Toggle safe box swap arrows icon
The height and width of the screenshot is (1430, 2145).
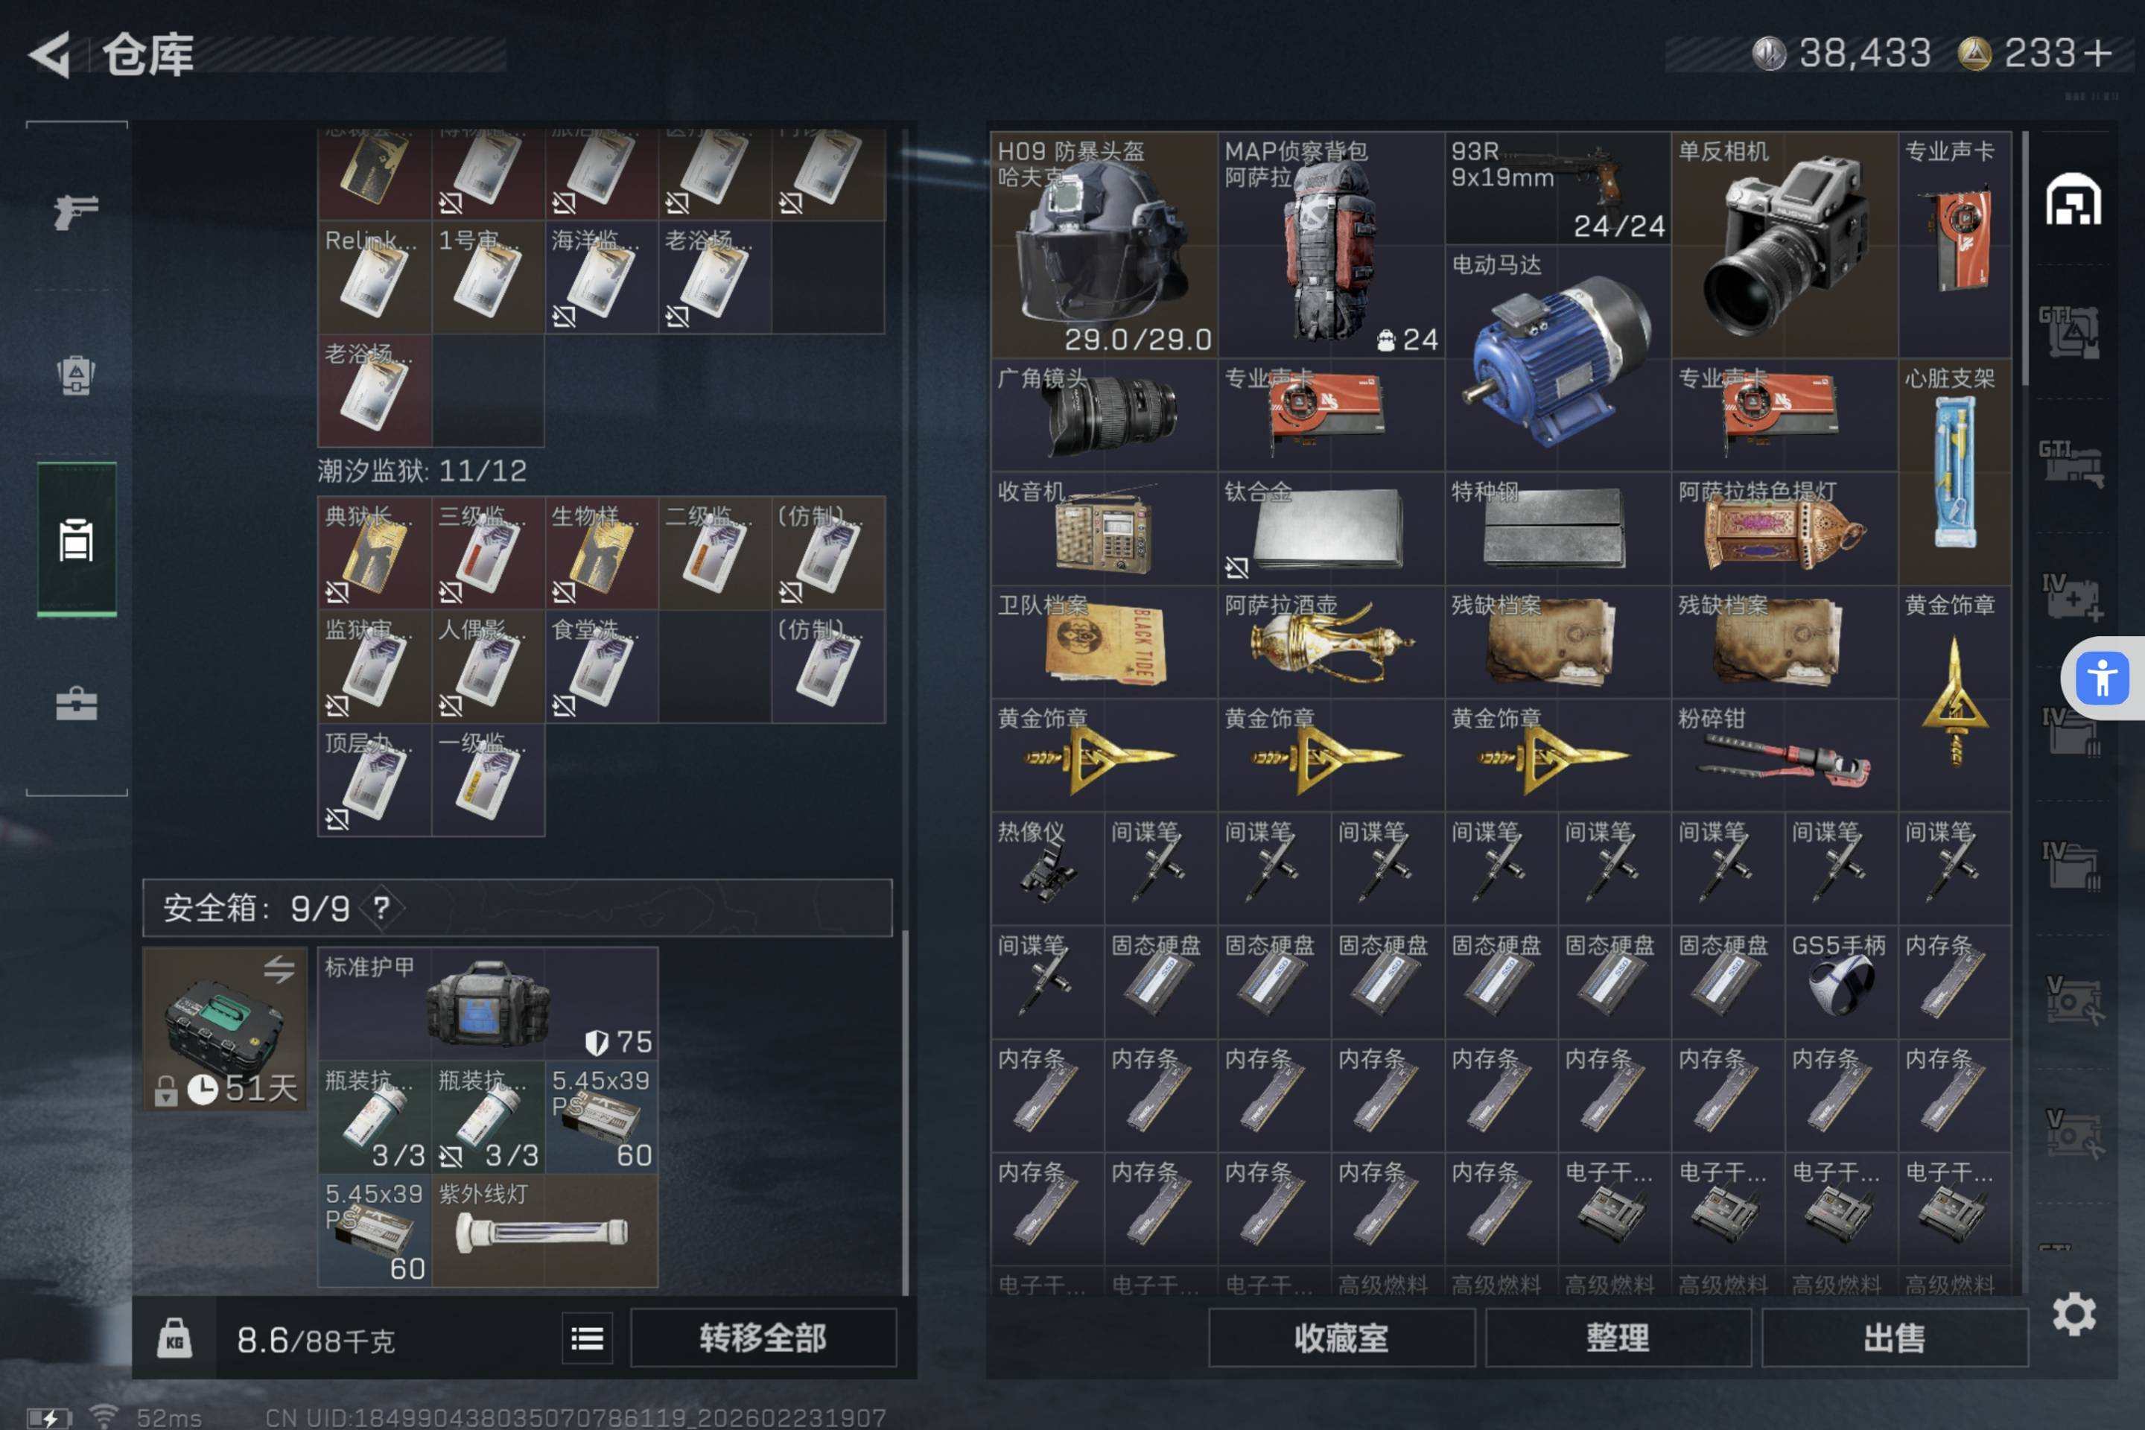pos(279,968)
